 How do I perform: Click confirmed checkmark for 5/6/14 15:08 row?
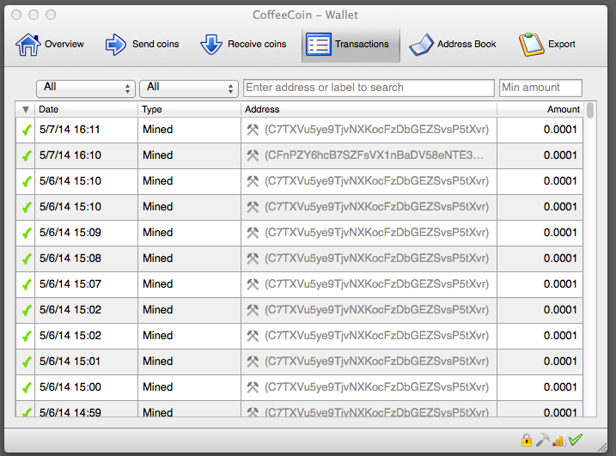[27, 258]
